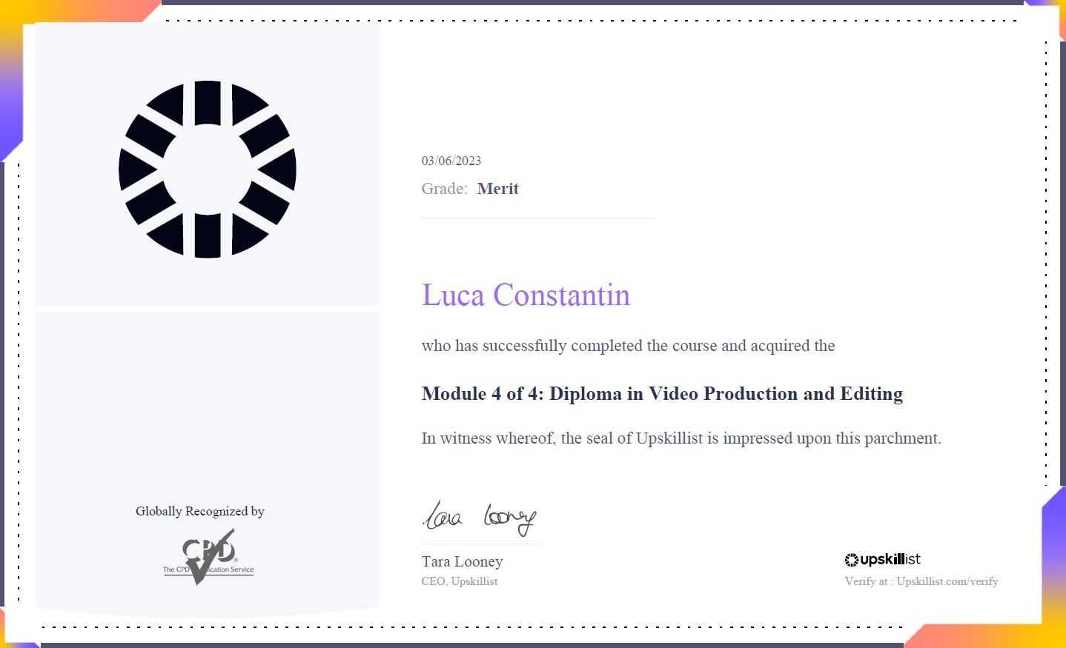Click the large Upskillist circular logo
1066x648 pixels.
(x=208, y=169)
